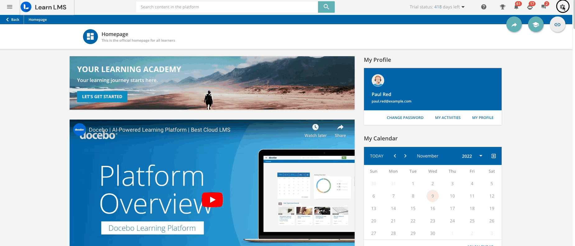Open the help question mark icon
Viewport: 575px width, 246px height.
click(484, 7)
